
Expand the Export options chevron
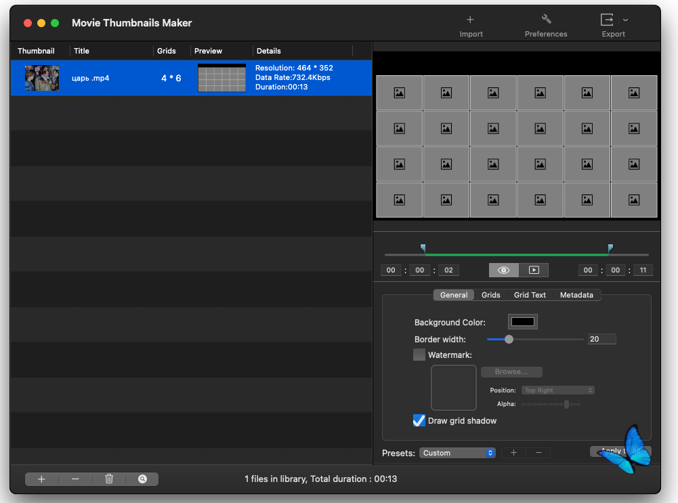(x=625, y=20)
